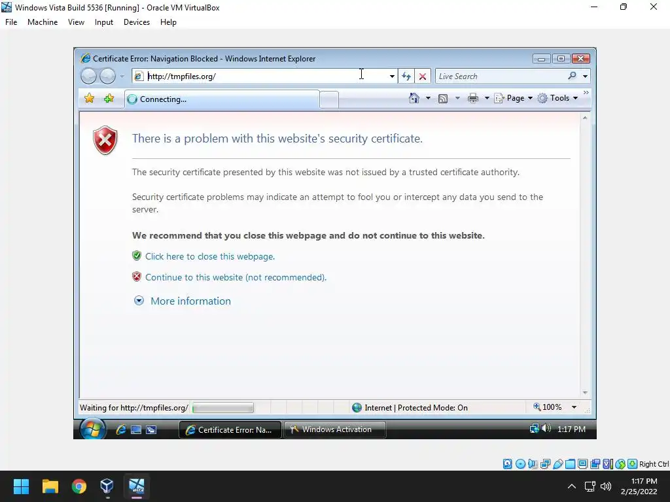Open the search provider options dropdown
Image resolution: width=670 pixels, height=502 pixels.
tap(585, 76)
